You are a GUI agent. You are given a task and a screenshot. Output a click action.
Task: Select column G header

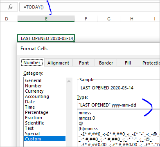pos(109,19)
